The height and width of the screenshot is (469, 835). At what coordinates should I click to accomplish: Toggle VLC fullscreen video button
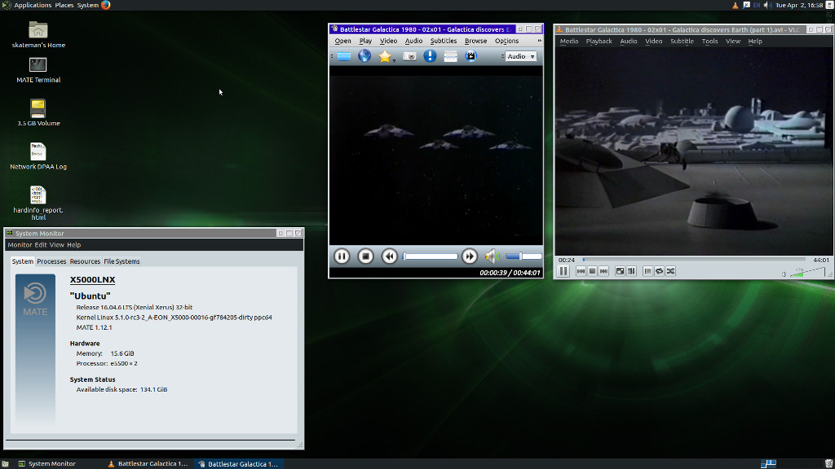coord(620,271)
